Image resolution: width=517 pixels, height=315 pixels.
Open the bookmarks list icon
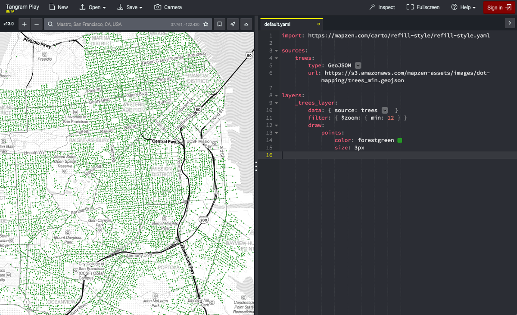pos(219,25)
